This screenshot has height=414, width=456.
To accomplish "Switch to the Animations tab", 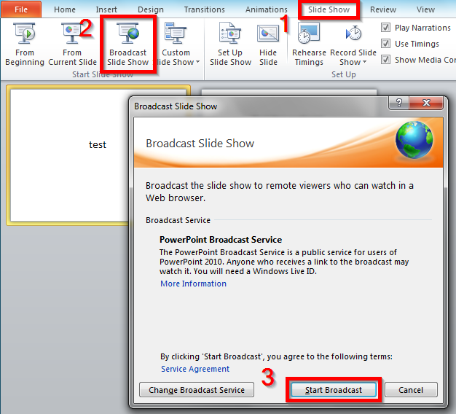I will point(267,9).
